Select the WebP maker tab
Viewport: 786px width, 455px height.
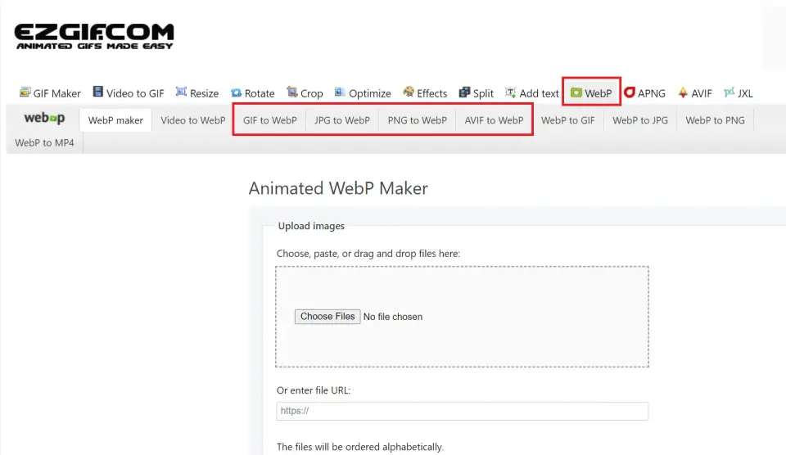click(x=115, y=120)
